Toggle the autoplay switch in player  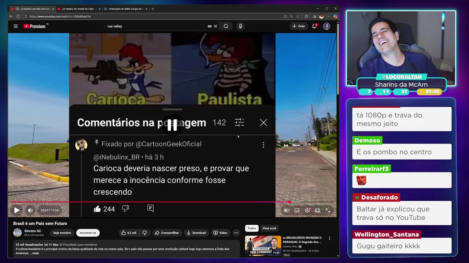click(x=286, y=210)
